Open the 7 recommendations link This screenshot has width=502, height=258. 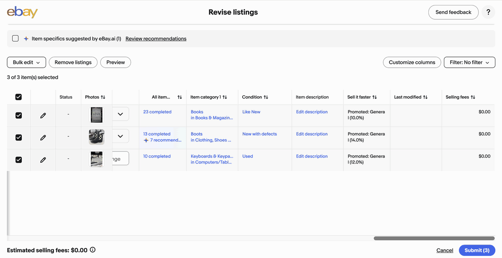coord(166,140)
